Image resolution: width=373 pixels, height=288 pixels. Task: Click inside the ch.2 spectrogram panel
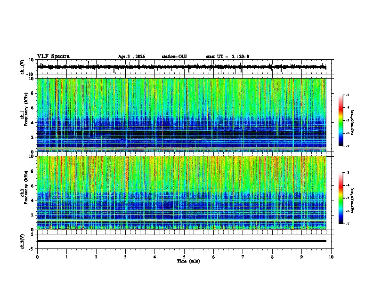point(182,193)
